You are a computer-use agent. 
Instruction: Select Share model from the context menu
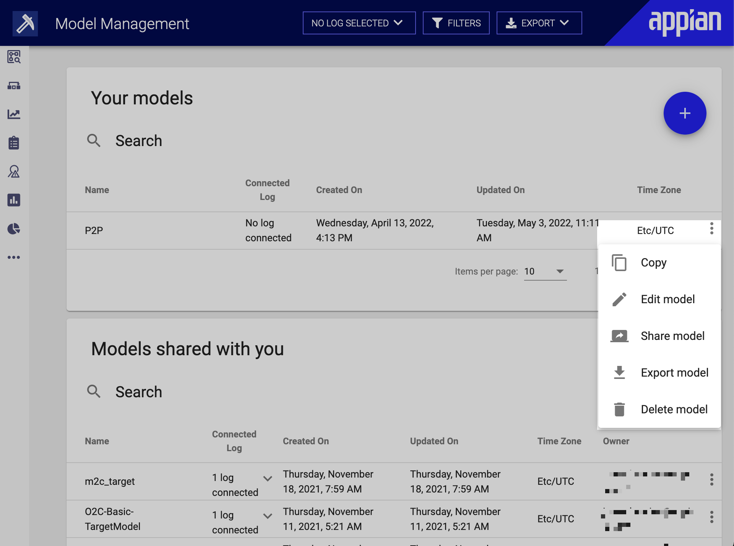coord(659,336)
